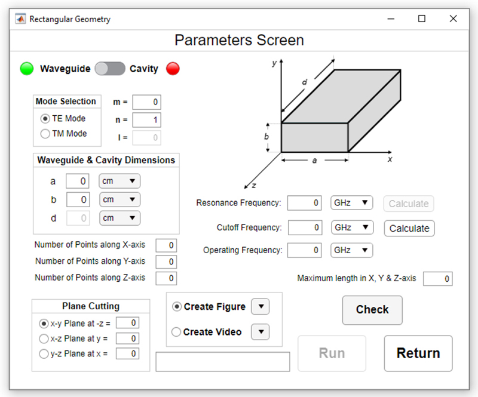
Task: Click the Maximum length input field
Action: click(437, 279)
